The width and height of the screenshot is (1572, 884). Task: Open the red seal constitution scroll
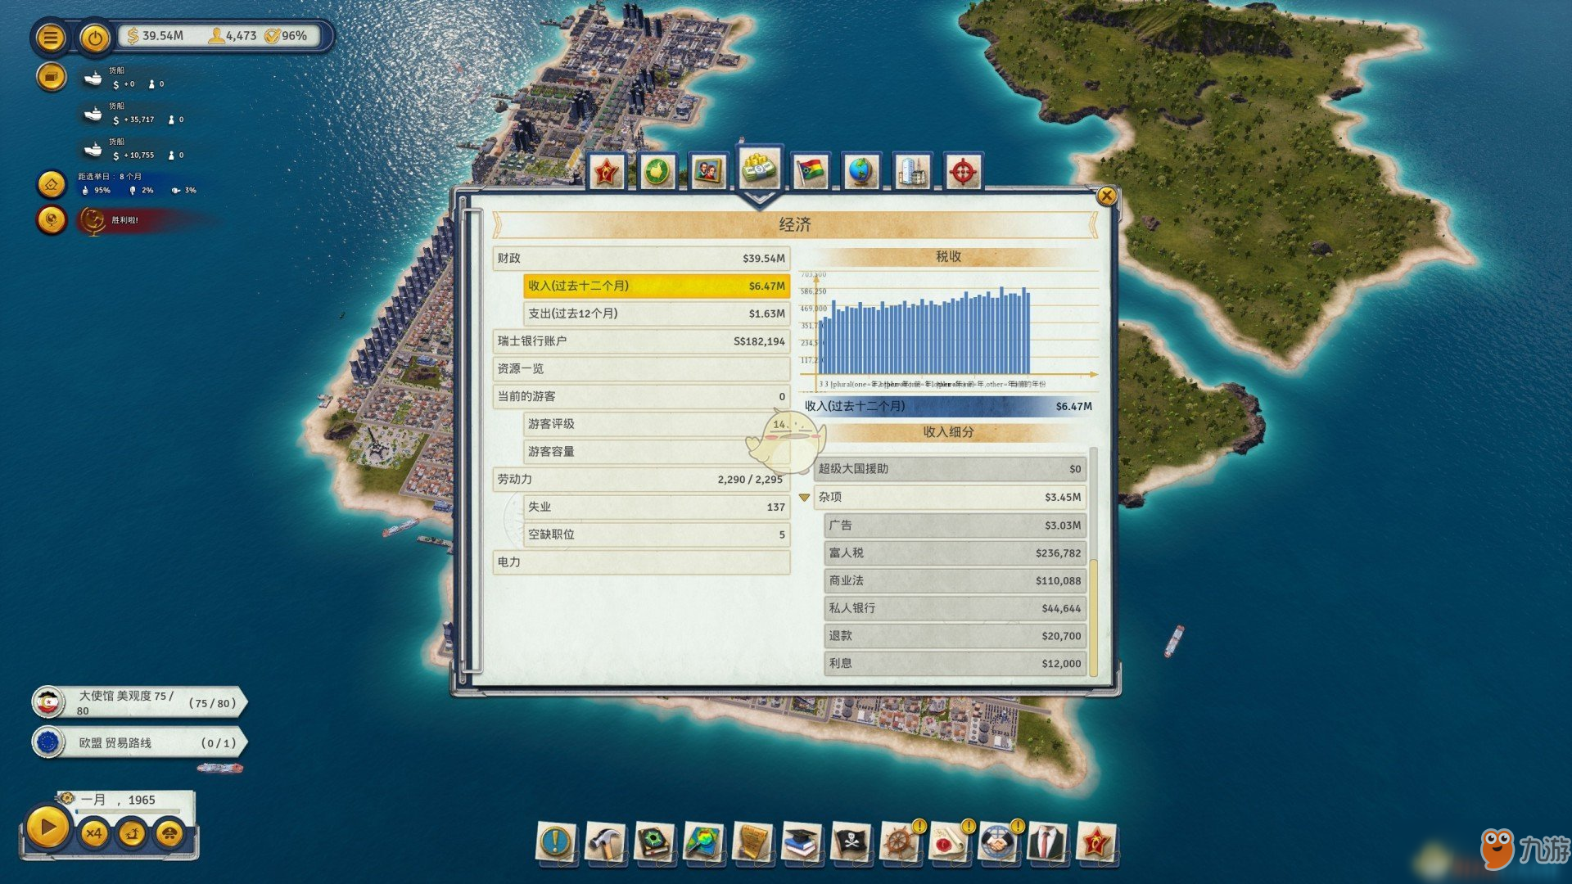[949, 842]
